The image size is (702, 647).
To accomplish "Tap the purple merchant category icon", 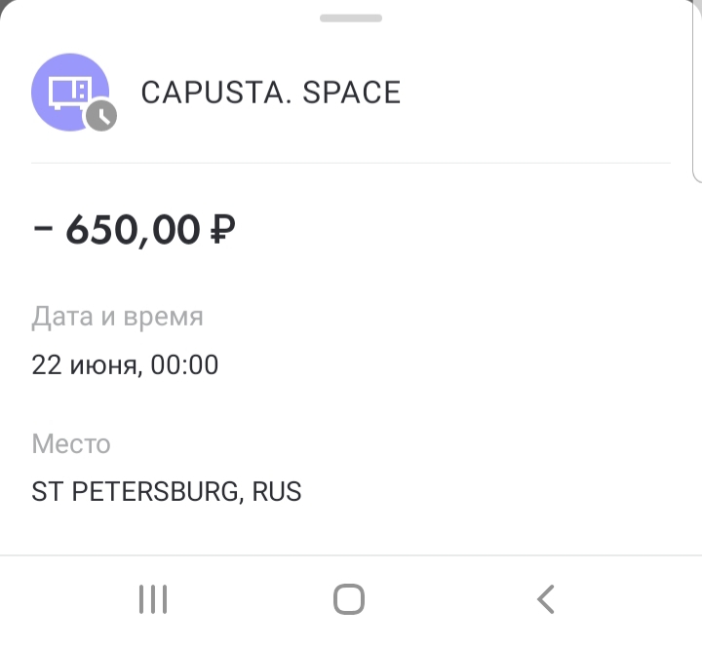I will tap(70, 93).
